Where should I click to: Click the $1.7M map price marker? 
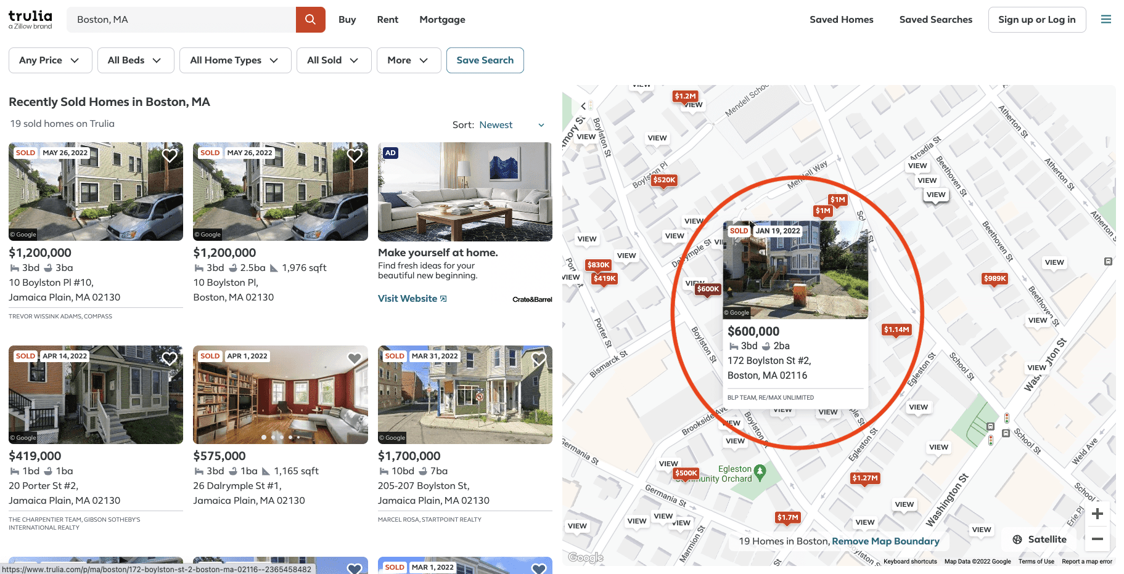pyautogui.click(x=787, y=517)
